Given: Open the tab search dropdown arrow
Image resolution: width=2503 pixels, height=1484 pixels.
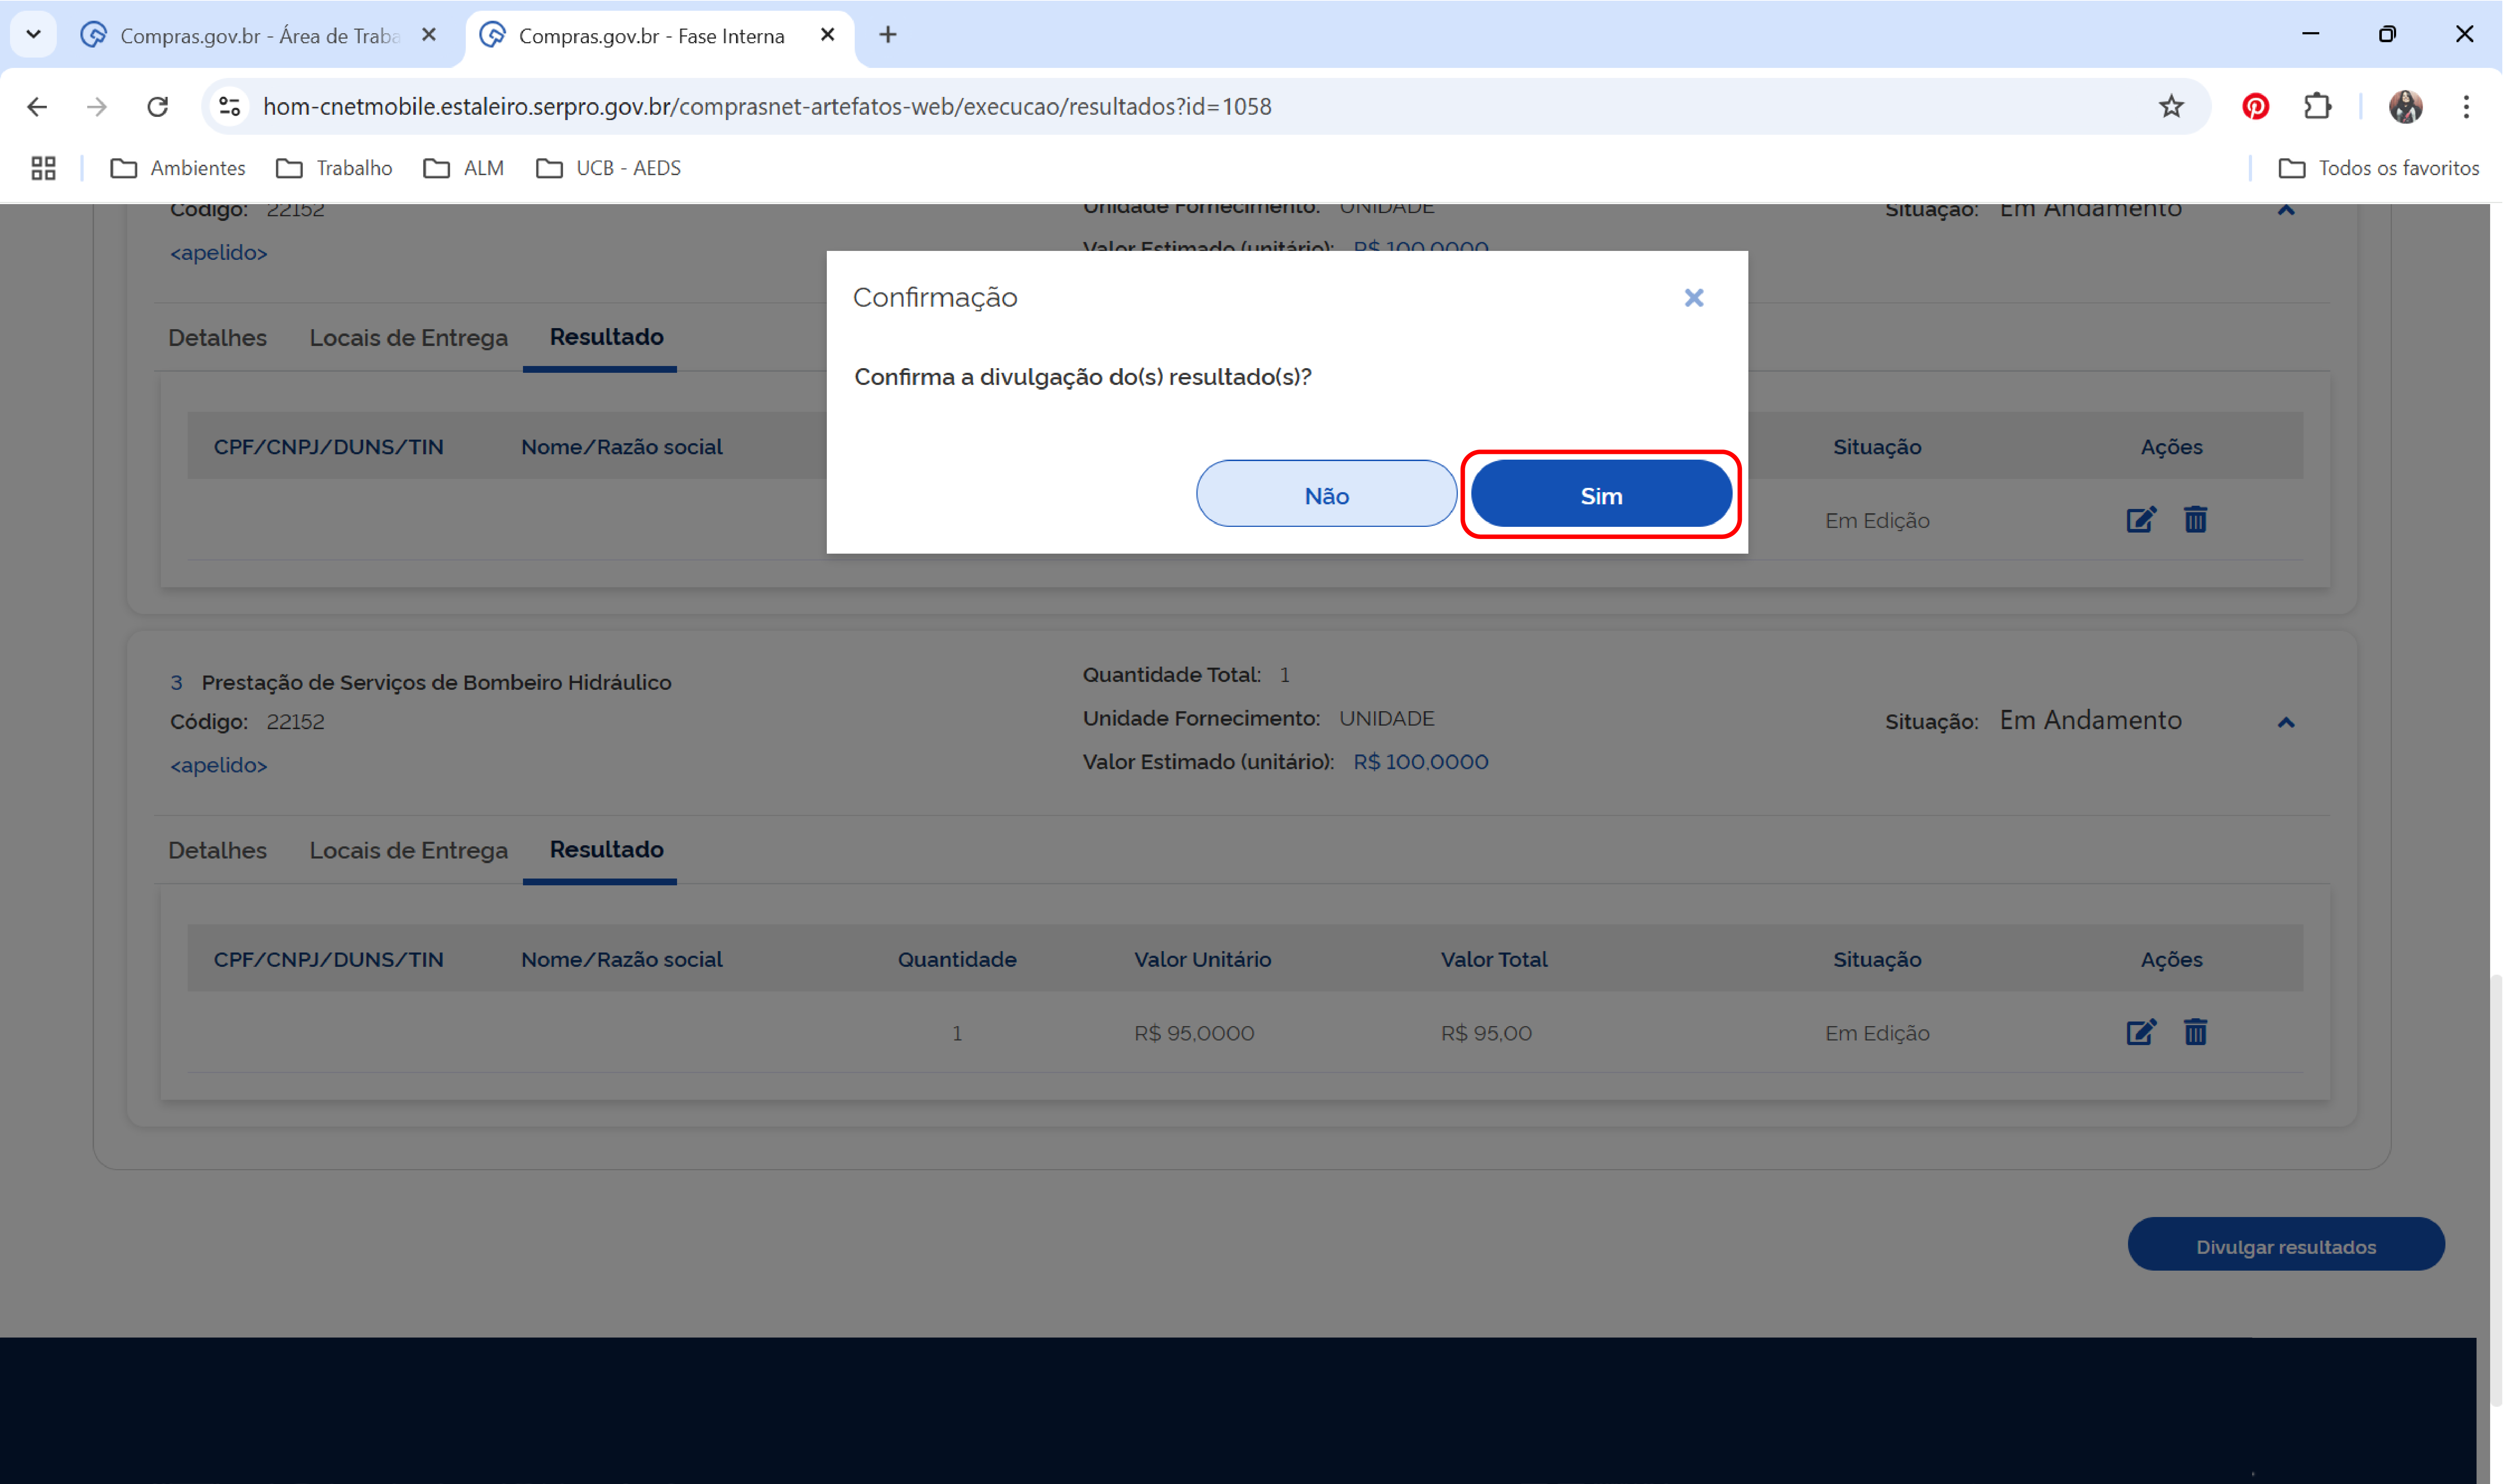Looking at the screenshot, I should 33,35.
